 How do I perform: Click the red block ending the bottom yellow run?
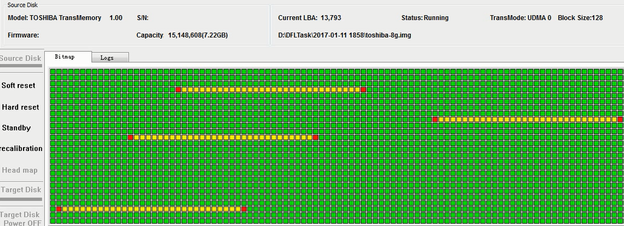[244, 209]
